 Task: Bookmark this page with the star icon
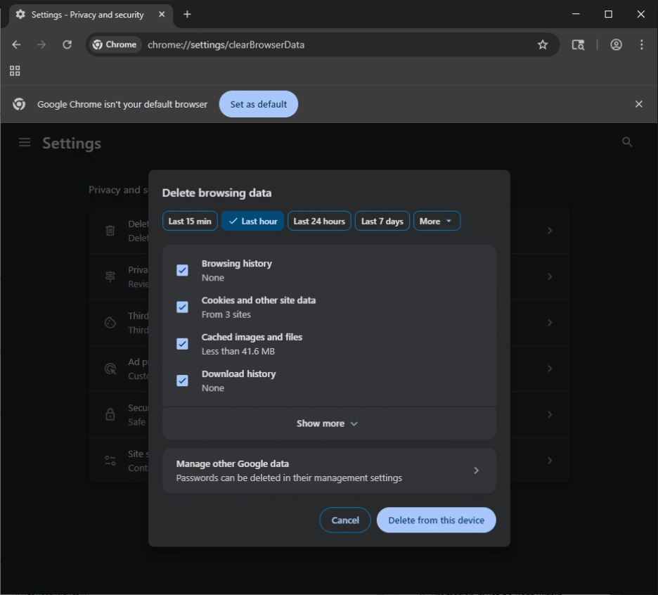[543, 44]
